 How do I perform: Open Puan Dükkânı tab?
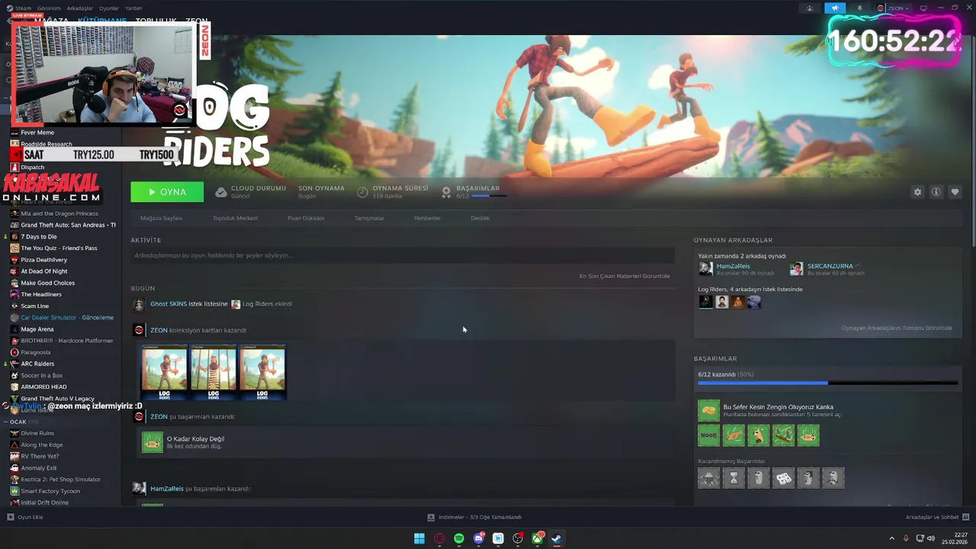(x=306, y=218)
